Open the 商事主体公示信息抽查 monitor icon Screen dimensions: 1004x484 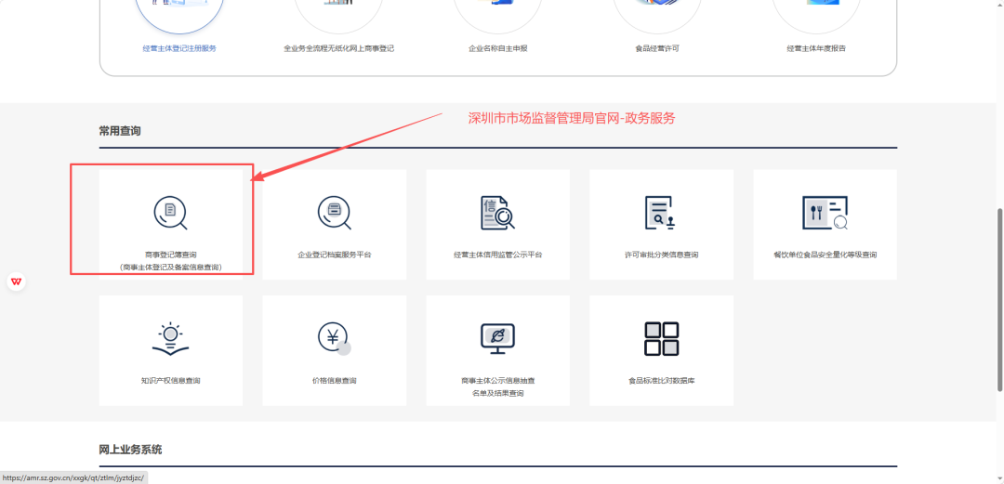pyautogui.click(x=497, y=339)
